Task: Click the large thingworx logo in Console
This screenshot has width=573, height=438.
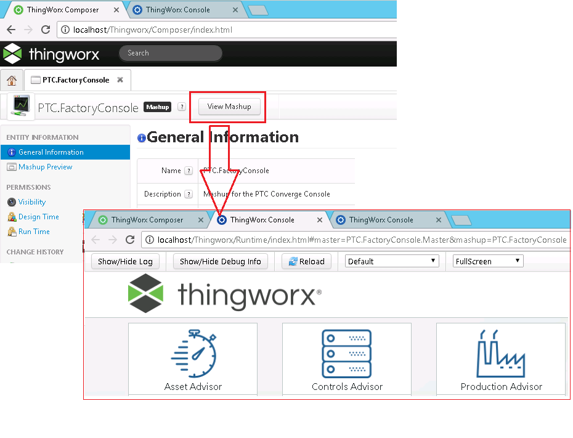Action: click(x=225, y=293)
